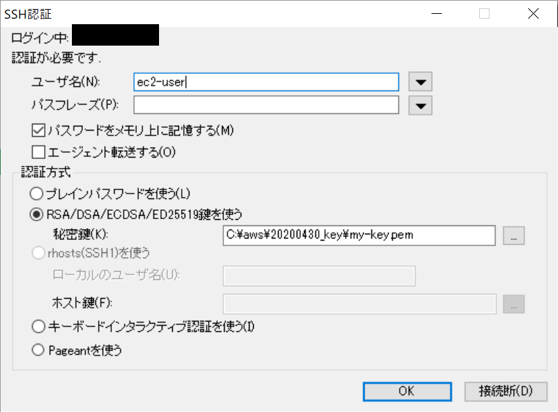This screenshot has width=558, height=412.
Task: Browse for 秘密鍵 with the ellipsis button
Action: click(x=514, y=236)
